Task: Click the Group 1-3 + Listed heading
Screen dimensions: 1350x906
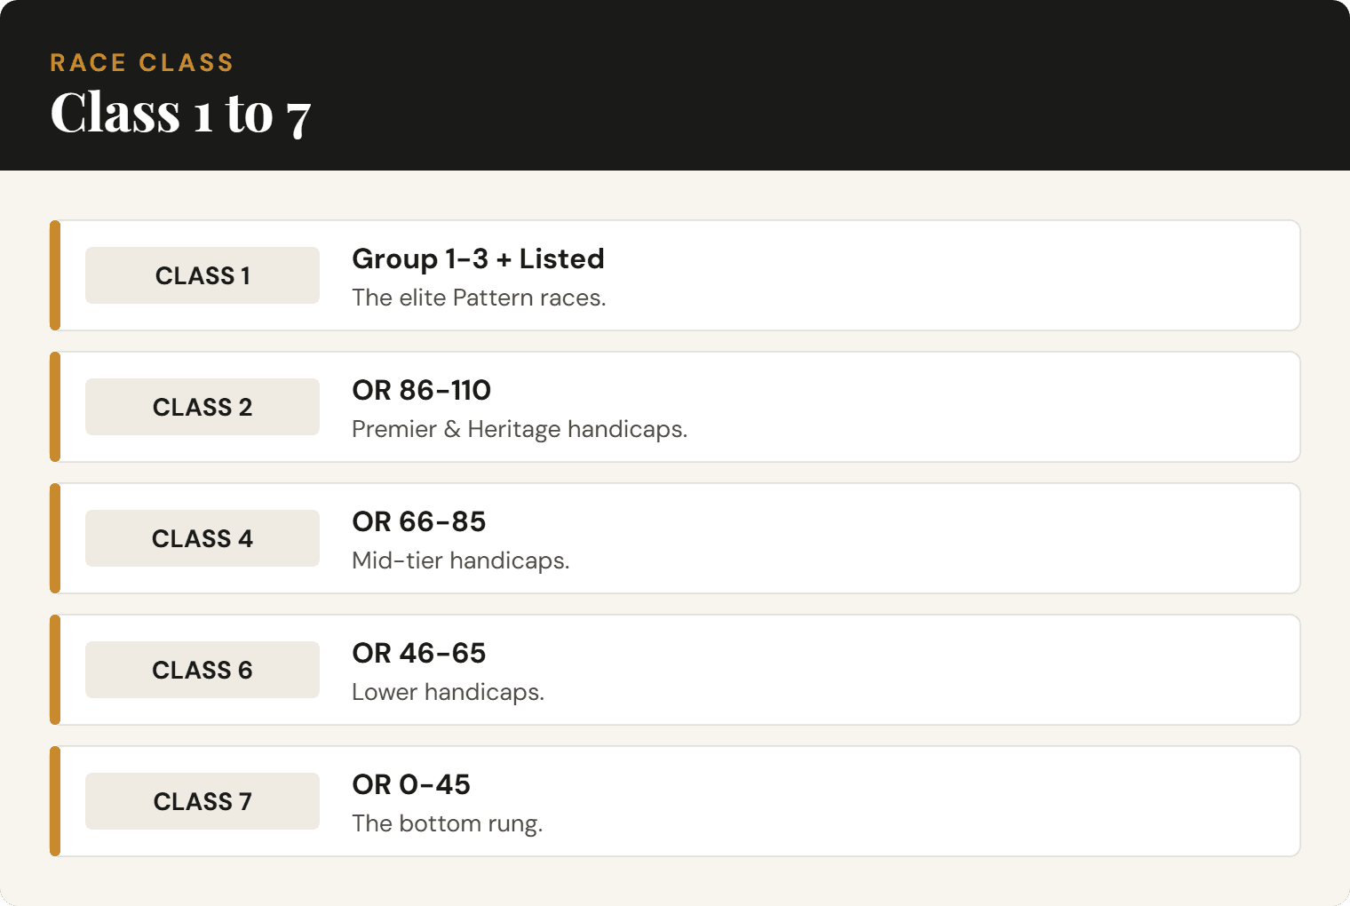Action: (x=478, y=258)
